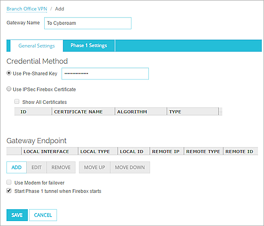Click the Algorithm column header
The height and width of the screenshot is (226, 264).
pos(141,112)
